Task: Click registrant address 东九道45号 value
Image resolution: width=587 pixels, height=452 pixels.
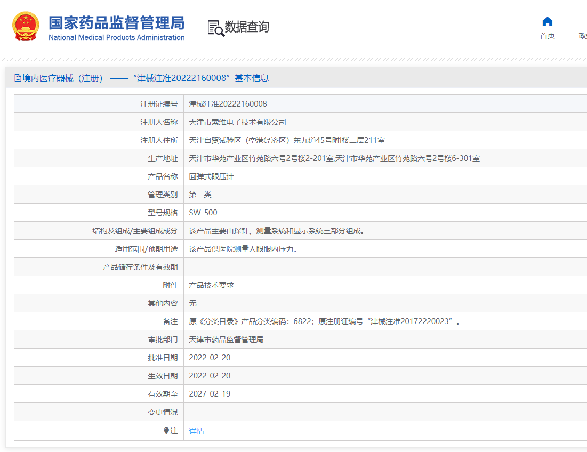Action: (287, 140)
